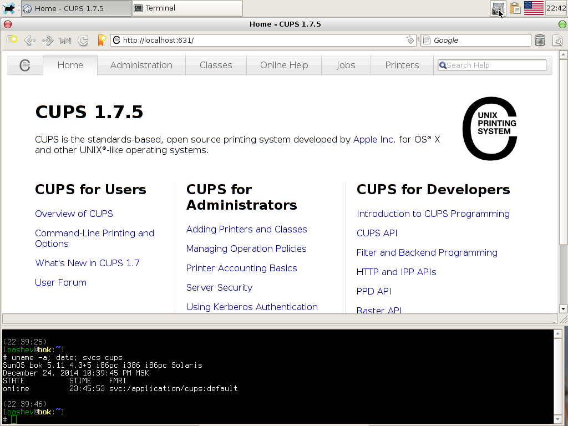The width and height of the screenshot is (568, 426).
Task: Click the green window button in the title bar
Action: pos(562,24)
